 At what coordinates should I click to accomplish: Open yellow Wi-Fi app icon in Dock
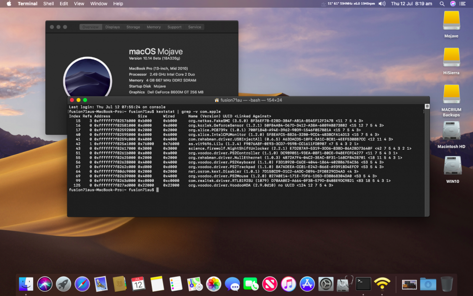pyautogui.click(x=382, y=284)
